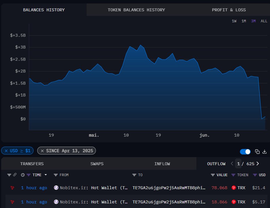Viewport: 270px width, 208px height.
Task: Click the link icon in table header
Action: pyautogui.click(x=15, y=175)
